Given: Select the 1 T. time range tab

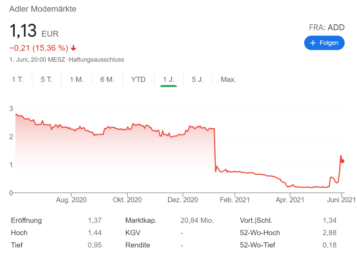Looking at the screenshot, I should pos(17,79).
